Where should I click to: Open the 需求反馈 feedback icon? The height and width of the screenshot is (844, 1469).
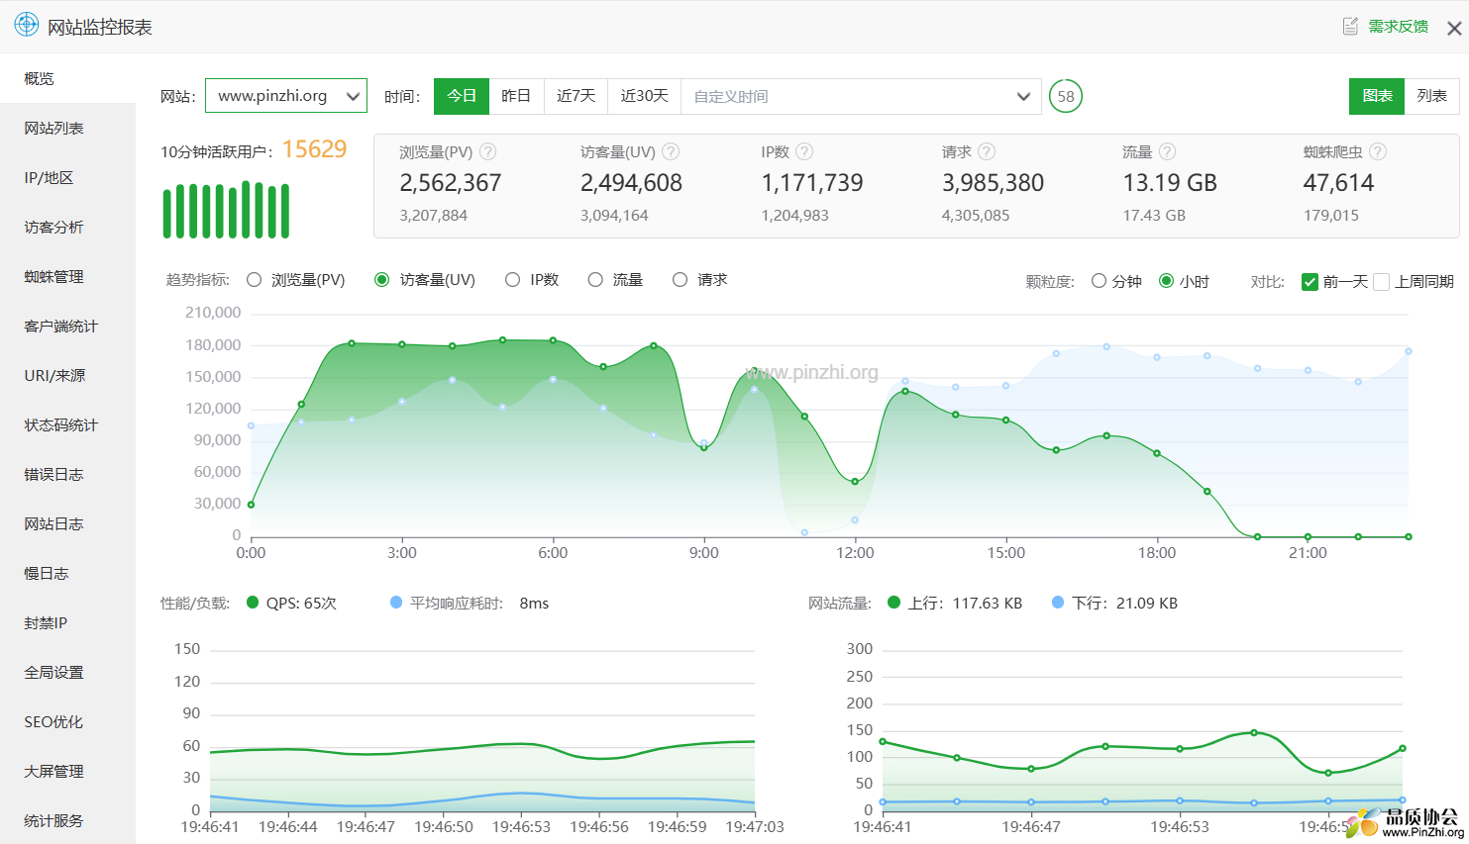[x=1350, y=27]
